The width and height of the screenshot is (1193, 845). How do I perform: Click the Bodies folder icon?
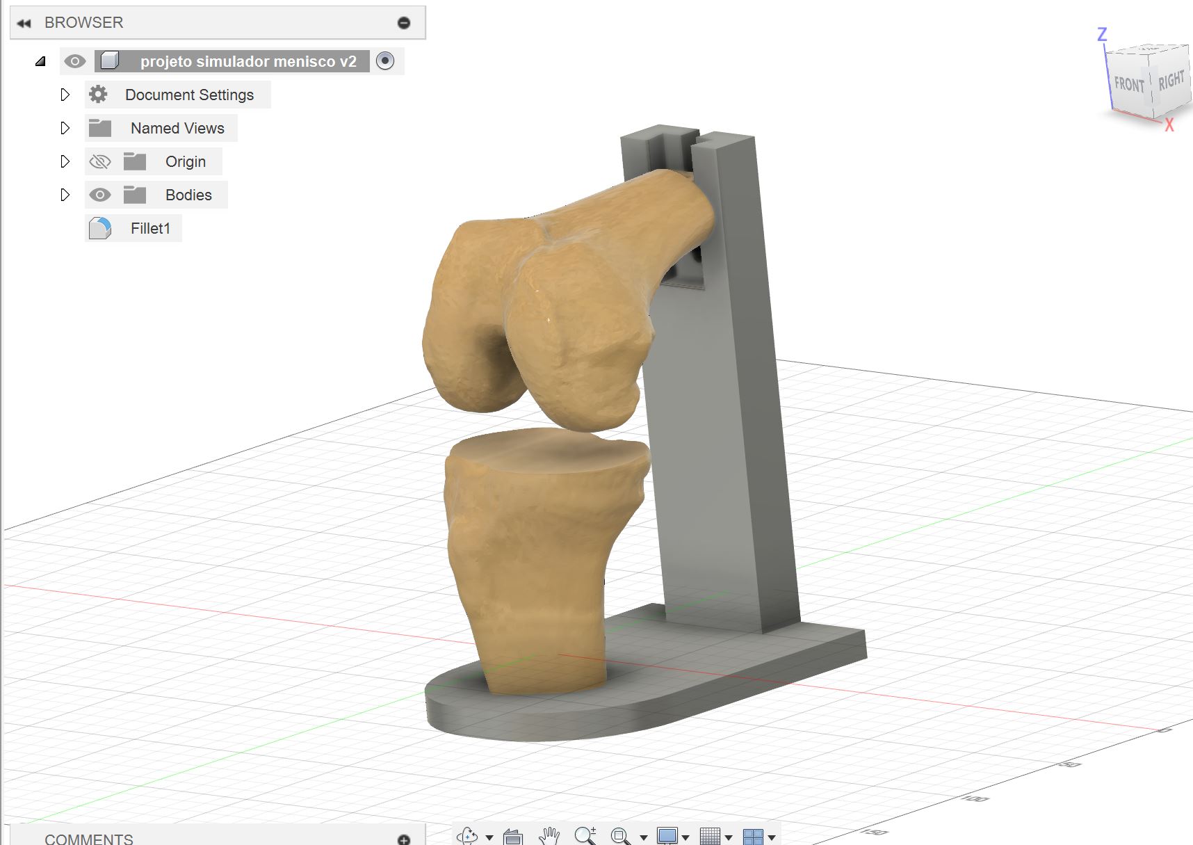click(x=135, y=195)
